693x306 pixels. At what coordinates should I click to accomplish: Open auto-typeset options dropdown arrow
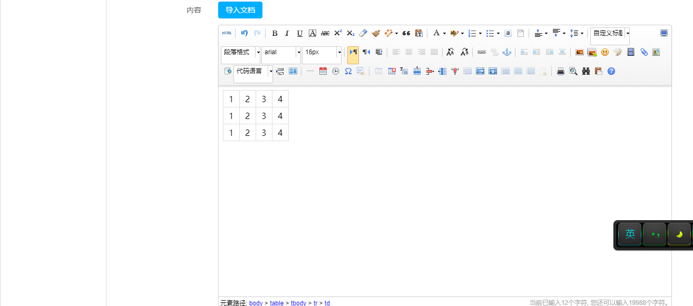(x=396, y=33)
